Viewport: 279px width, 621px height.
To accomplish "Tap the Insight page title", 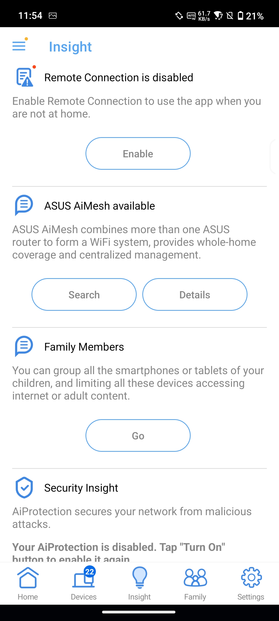I will pyautogui.click(x=70, y=47).
